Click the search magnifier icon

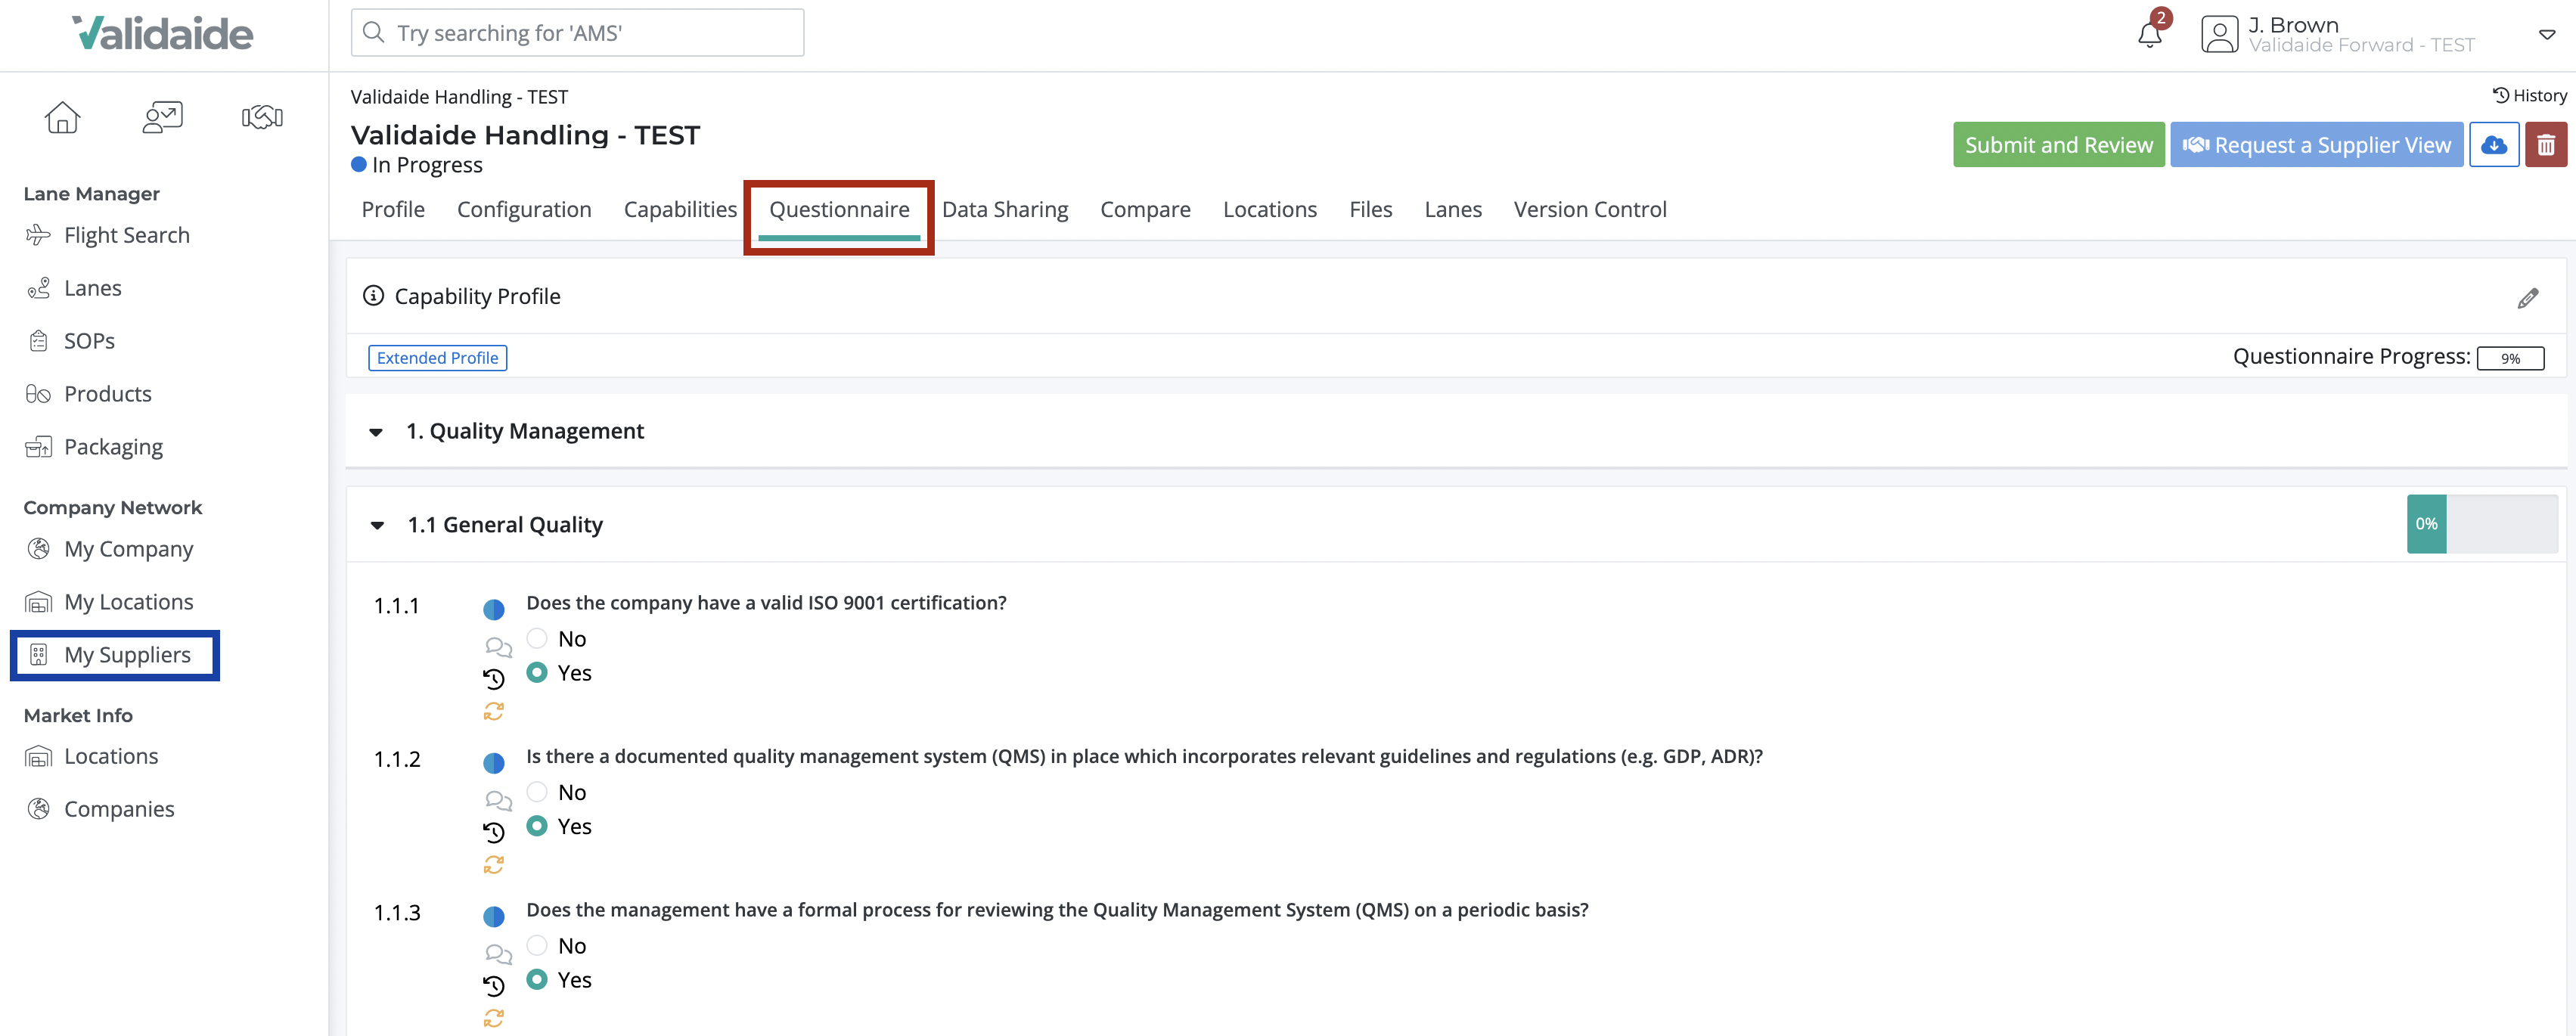pyautogui.click(x=374, y=33)
